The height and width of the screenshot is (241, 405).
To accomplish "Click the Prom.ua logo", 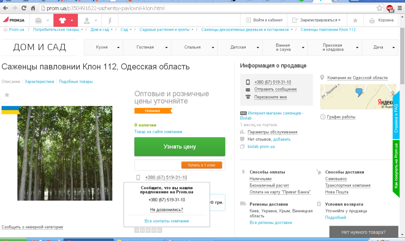I will [x=13, y=20].
